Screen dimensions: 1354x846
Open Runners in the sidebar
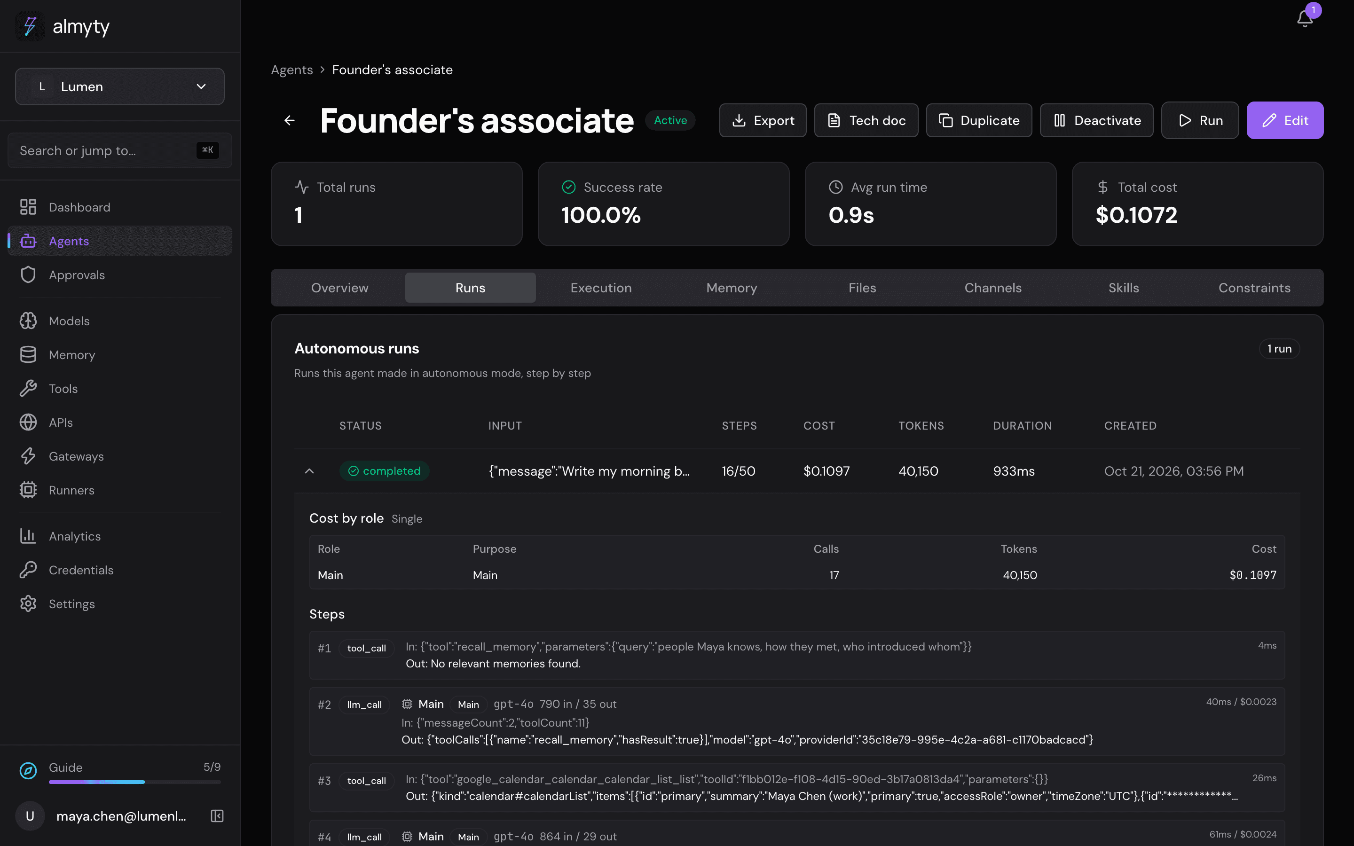pyautogui.click(x=120, y=490)
